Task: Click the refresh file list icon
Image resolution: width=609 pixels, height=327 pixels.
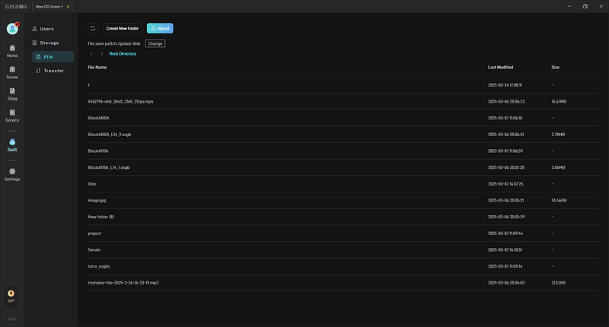Action: click(x=93, y=28)
